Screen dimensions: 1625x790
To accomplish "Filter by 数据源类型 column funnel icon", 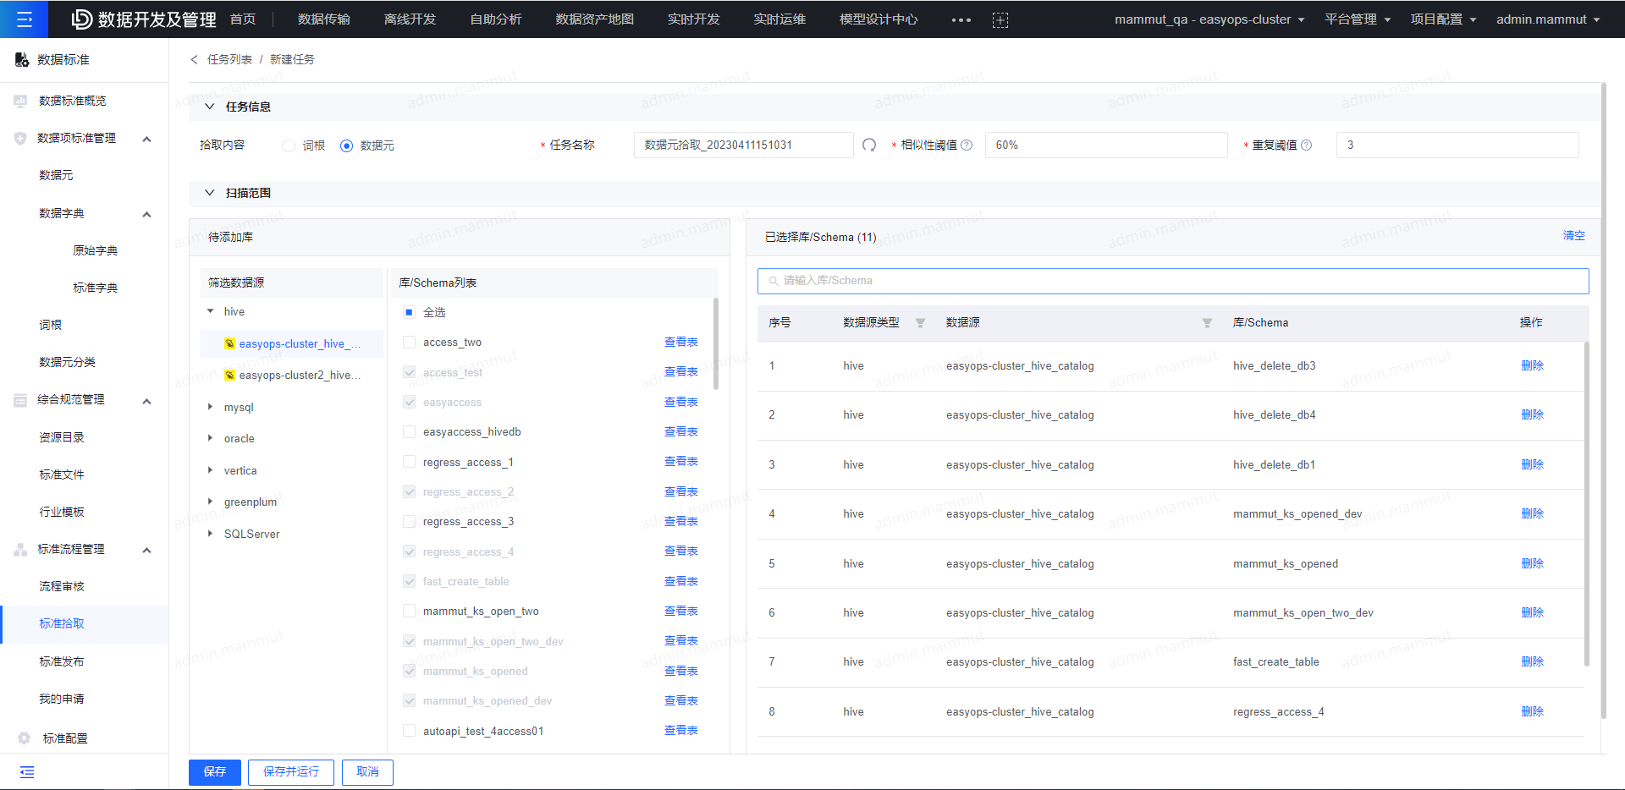I will [x=920, y=323].
